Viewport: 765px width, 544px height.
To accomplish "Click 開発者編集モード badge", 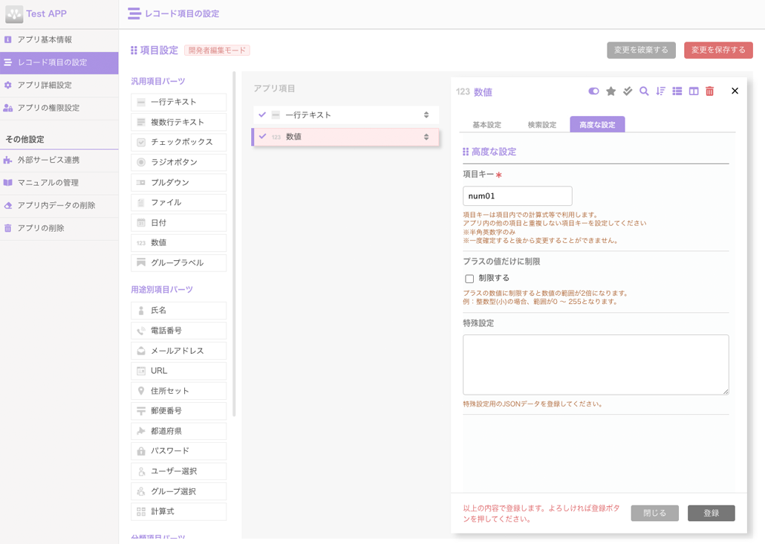I will pyautogui.click(x=217, y=51).
